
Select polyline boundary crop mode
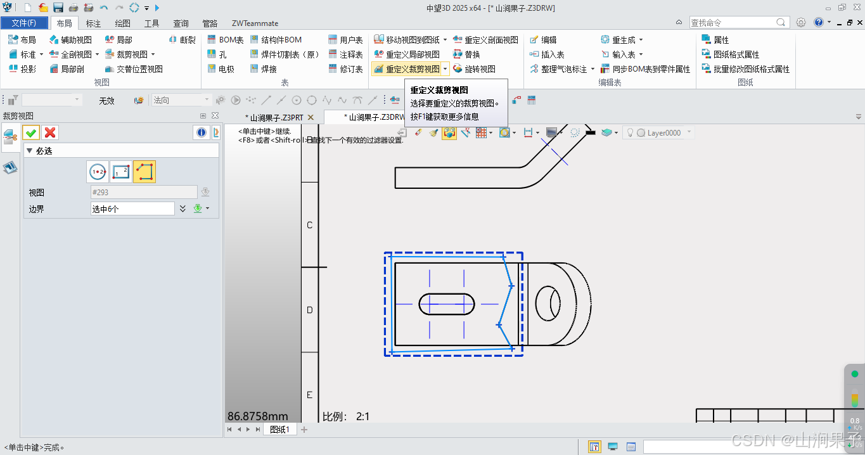coord(144,172)
